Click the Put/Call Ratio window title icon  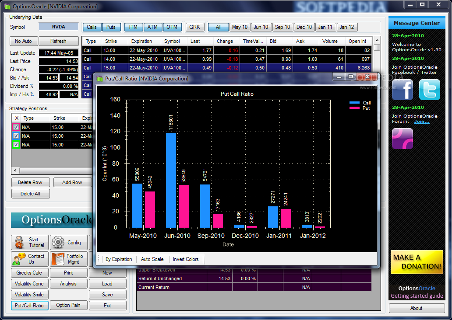[x=100, y=79]
